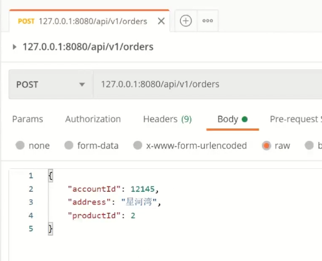Click the opening brace fold marker on line 1
Image resolution: width=322 pixels, height=261 pixels.
click(x=50, y=175)
